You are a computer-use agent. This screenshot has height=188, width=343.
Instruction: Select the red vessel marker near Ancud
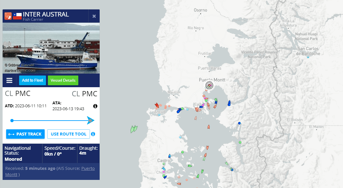157,106
